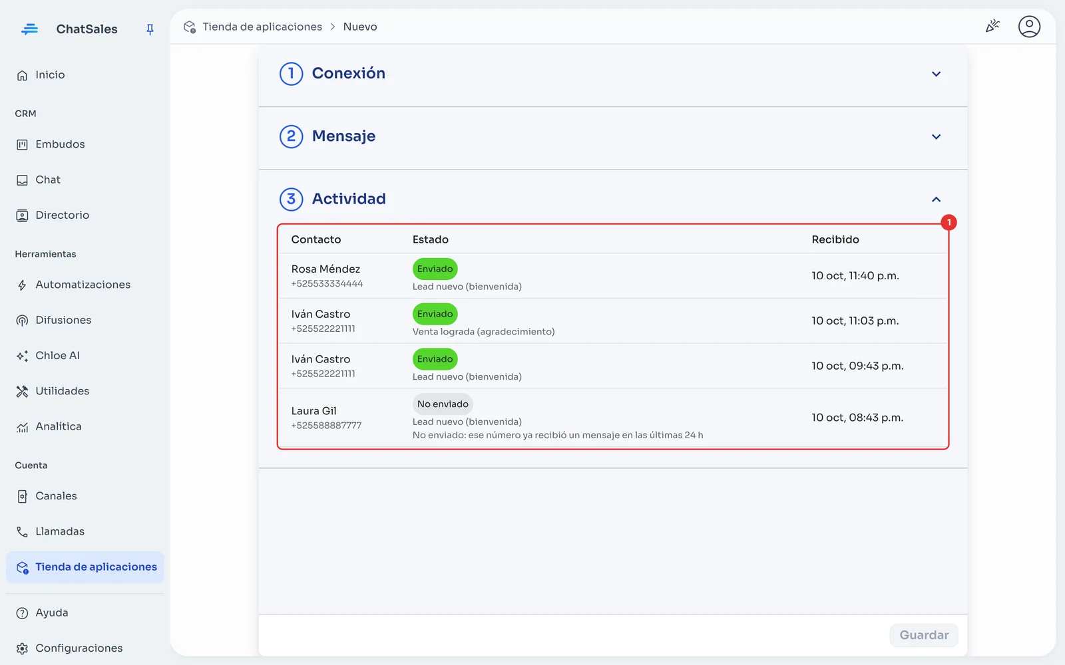Click the Configuraciones gear icon
The image size is (1065, 665).
point(22,648)
